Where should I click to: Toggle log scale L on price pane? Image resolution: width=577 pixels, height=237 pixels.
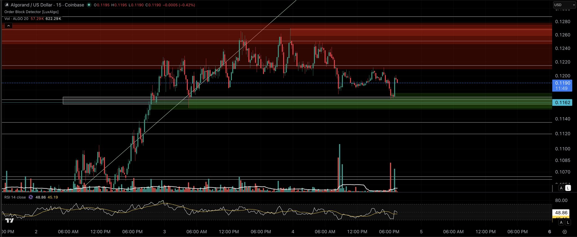(x=568, y=188)
